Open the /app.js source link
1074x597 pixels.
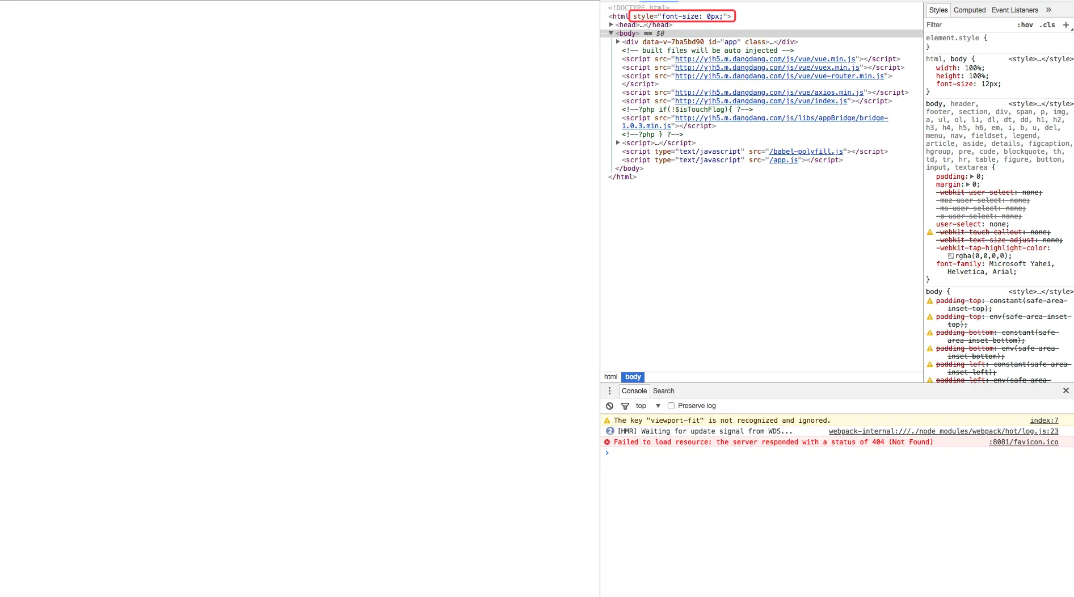coord(784,160)
